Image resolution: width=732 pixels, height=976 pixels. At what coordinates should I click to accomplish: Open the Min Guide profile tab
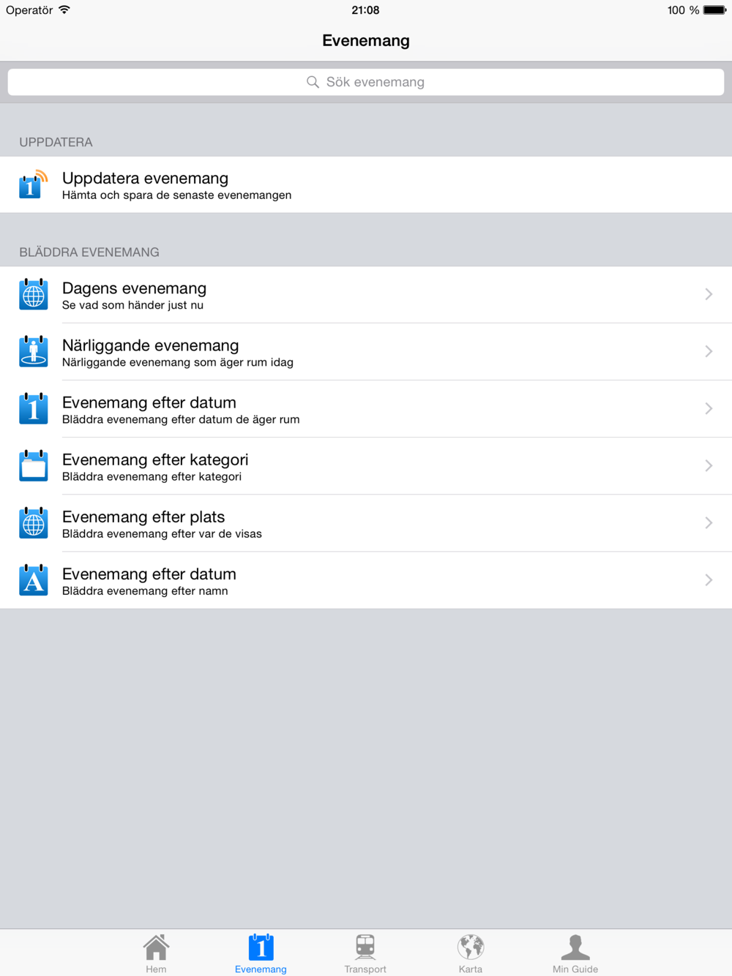click(575, 953)
